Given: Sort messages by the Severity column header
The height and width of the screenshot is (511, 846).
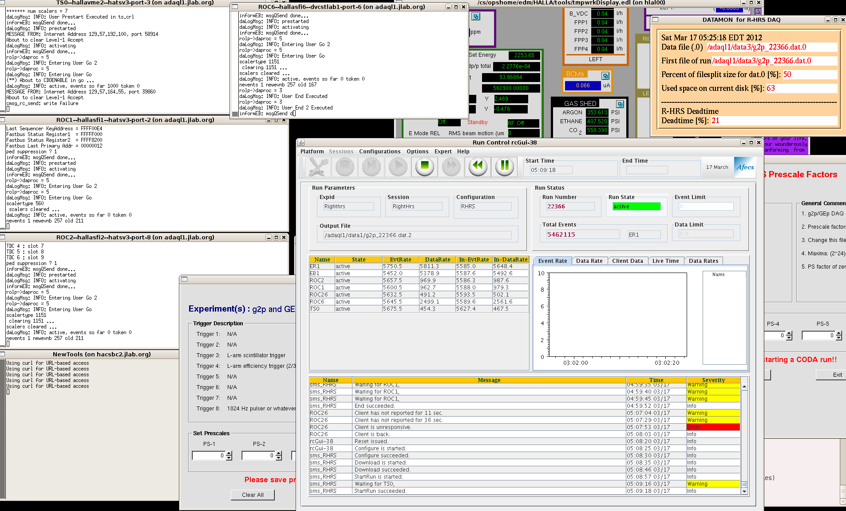Looking at the screenshot, I should (713, 380).
